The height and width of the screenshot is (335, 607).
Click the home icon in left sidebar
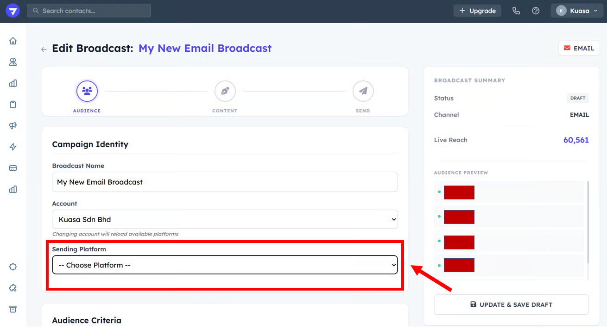(x=13, y=41)
